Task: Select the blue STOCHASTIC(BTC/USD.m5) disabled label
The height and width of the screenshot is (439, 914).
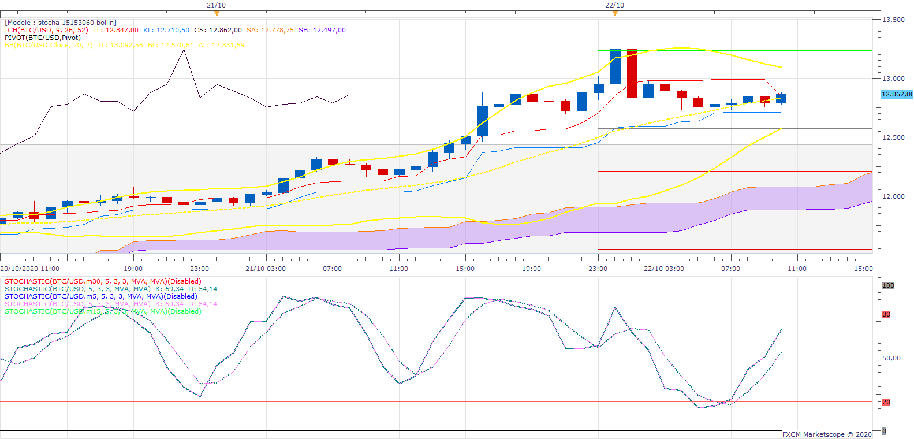Action: 101,296
